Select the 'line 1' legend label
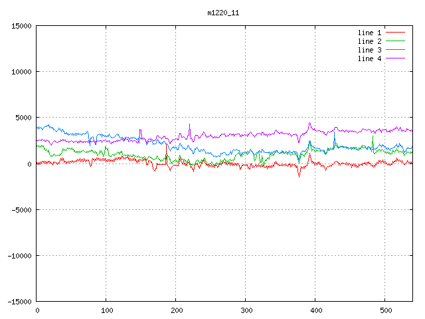This screenshot has height=319, width=425. (x=369, y=33)
